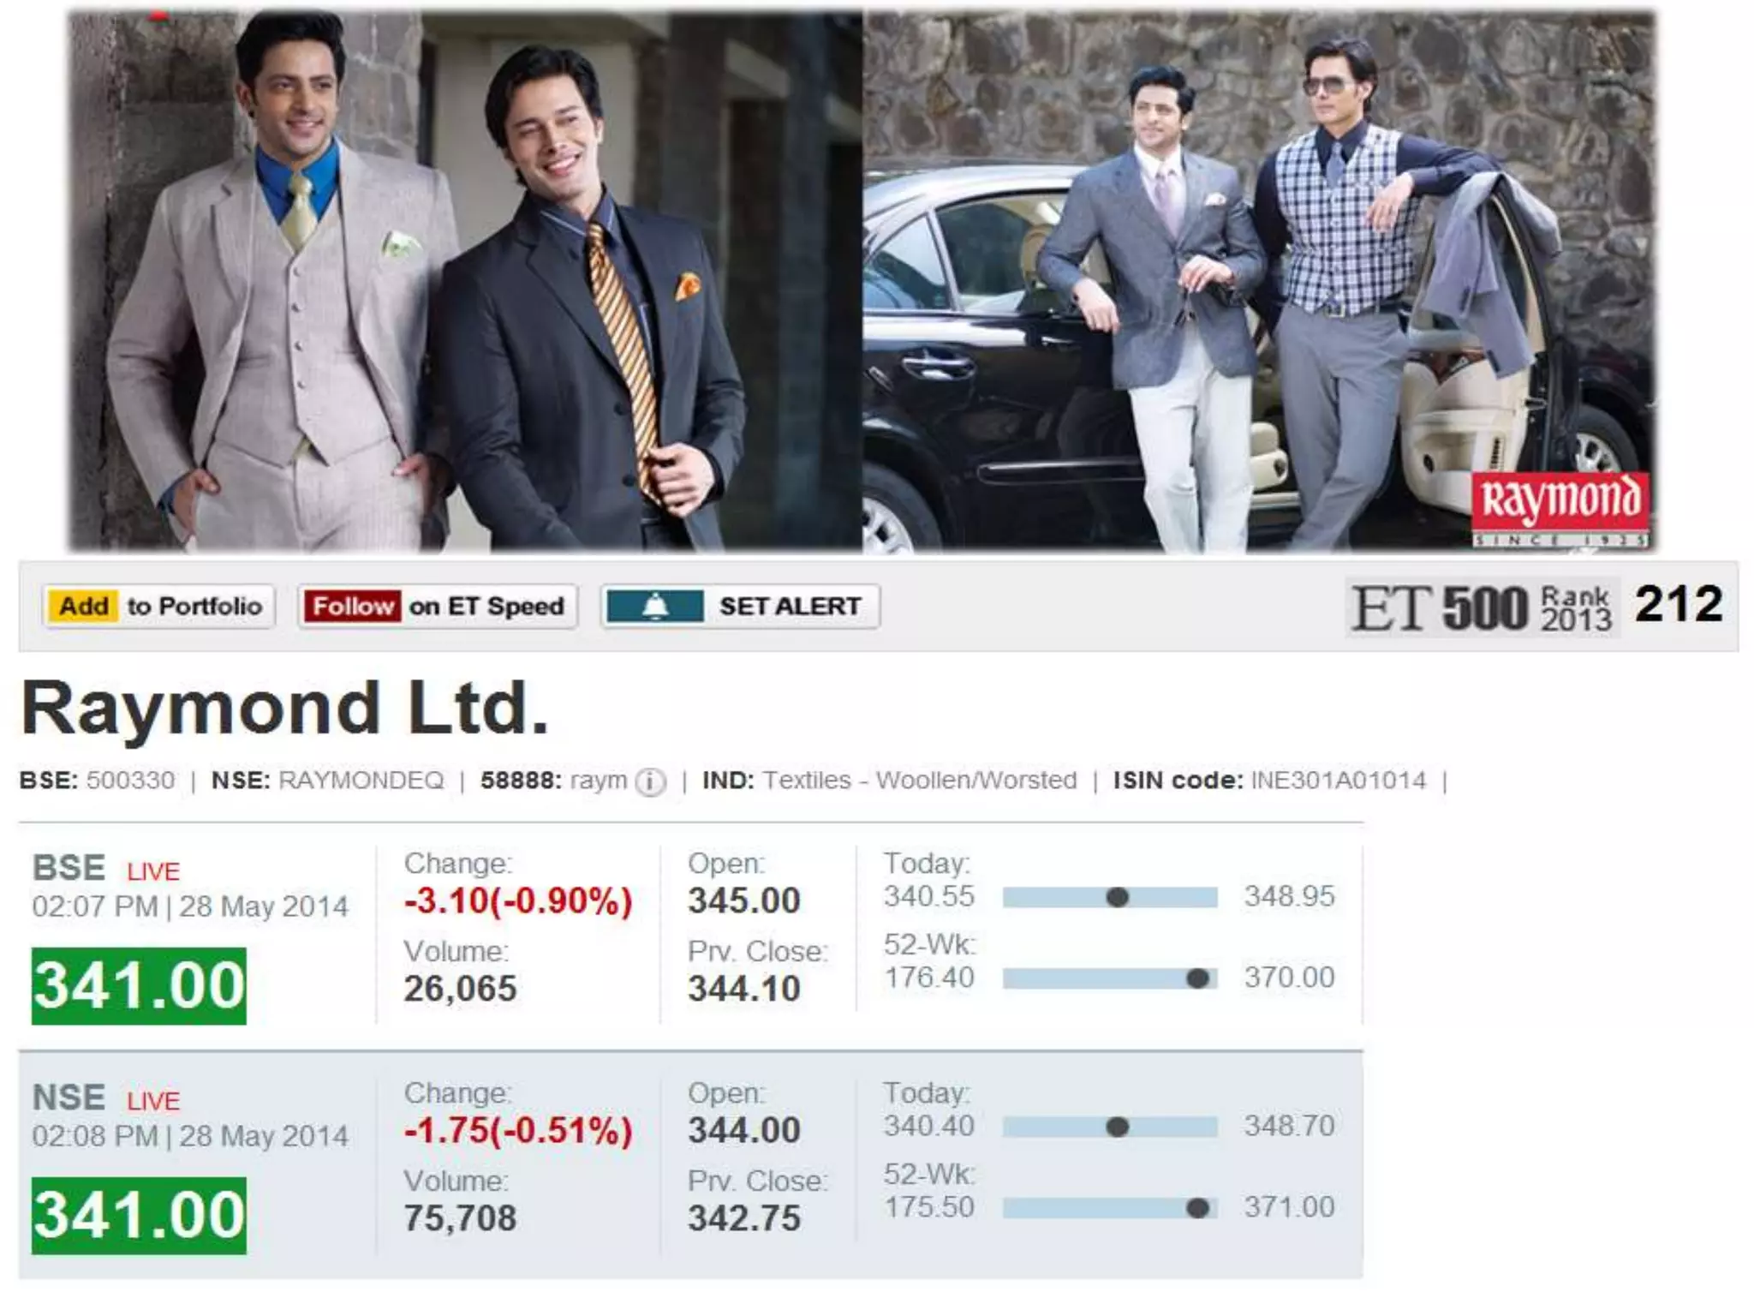This screenshot has height=1316, width=1754.
Task: Click the BSE code 500330
Action: coord(130,781)
